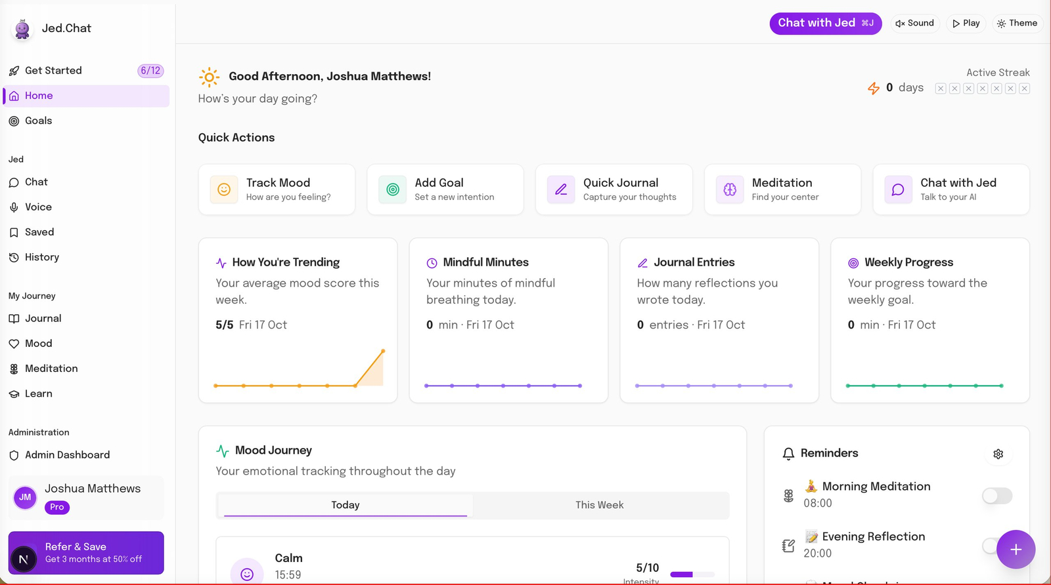Click the Chat with Jed header button
Viewport: 1051px width, 585px height.
[x=825, y=23]
